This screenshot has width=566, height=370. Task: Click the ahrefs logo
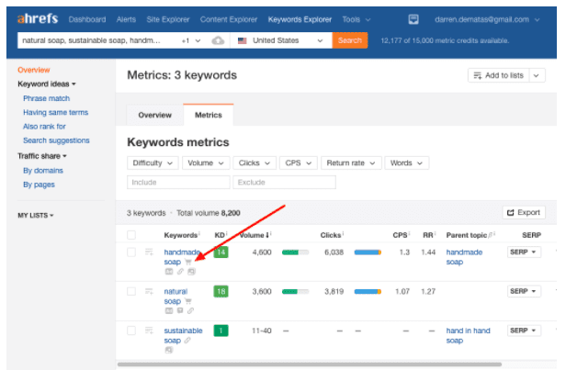tap(36, 19)
